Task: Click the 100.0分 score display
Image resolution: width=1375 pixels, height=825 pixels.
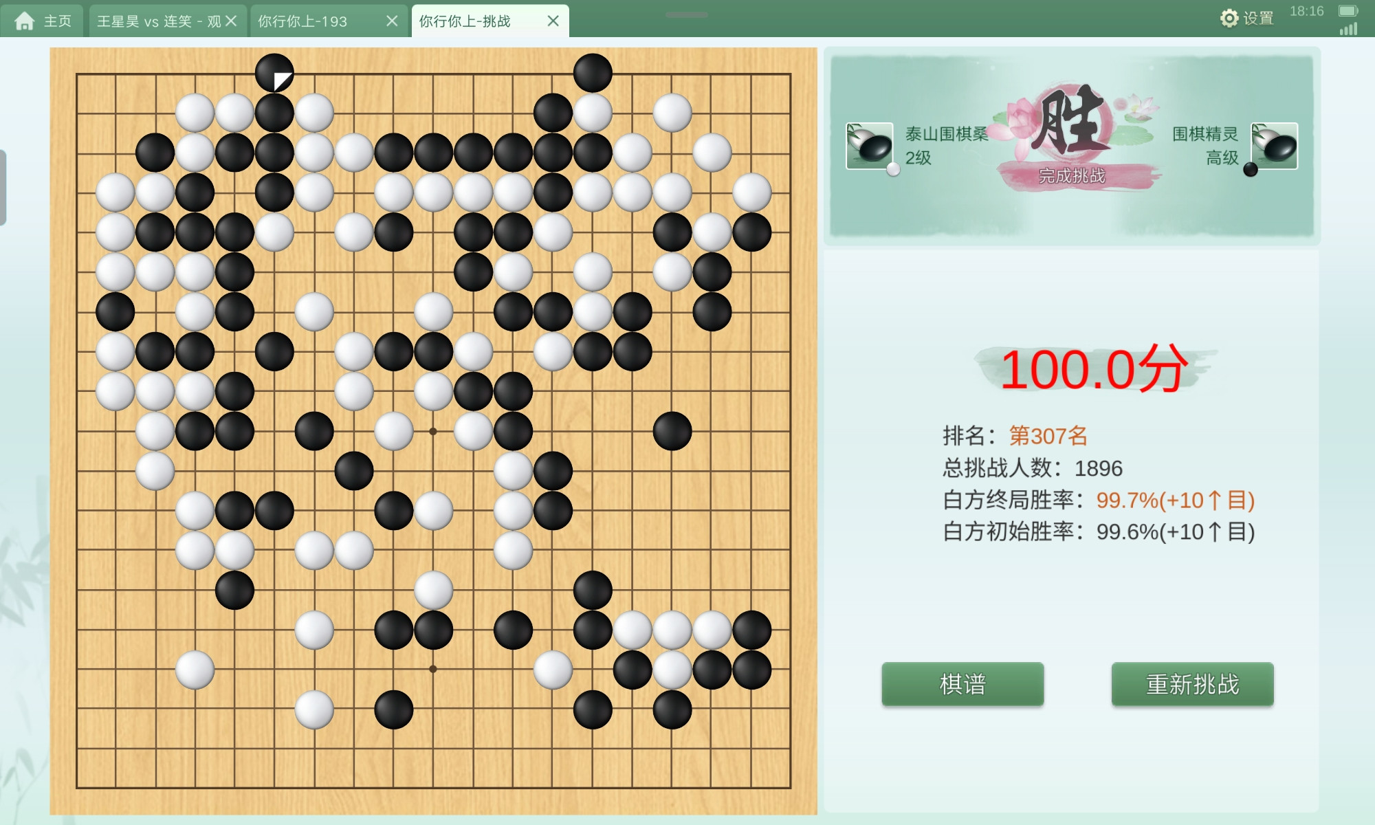Action: click(1093, 370)
